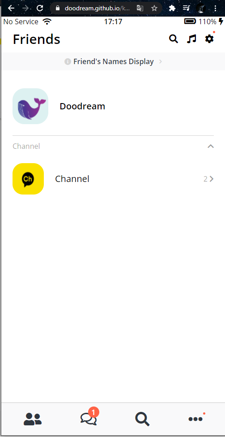Reload the browser page
This screenshot has width=225, height=437.
click(x=40, y=8)
